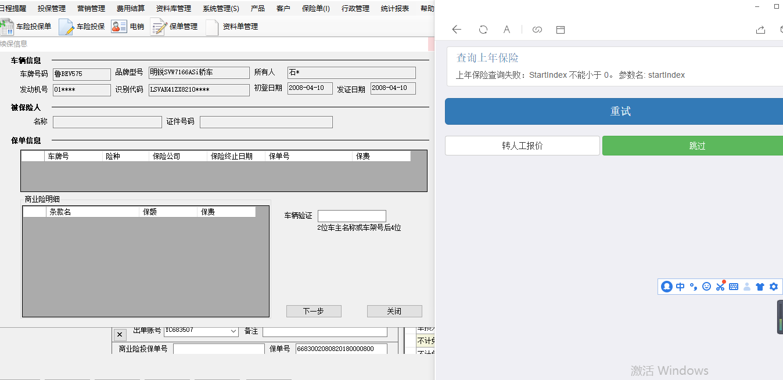Image resolution: width=783 pixels, height=380 pixels.
Task: Open the 车险投保 toolbar icon
Action: [x=66, y=27]
